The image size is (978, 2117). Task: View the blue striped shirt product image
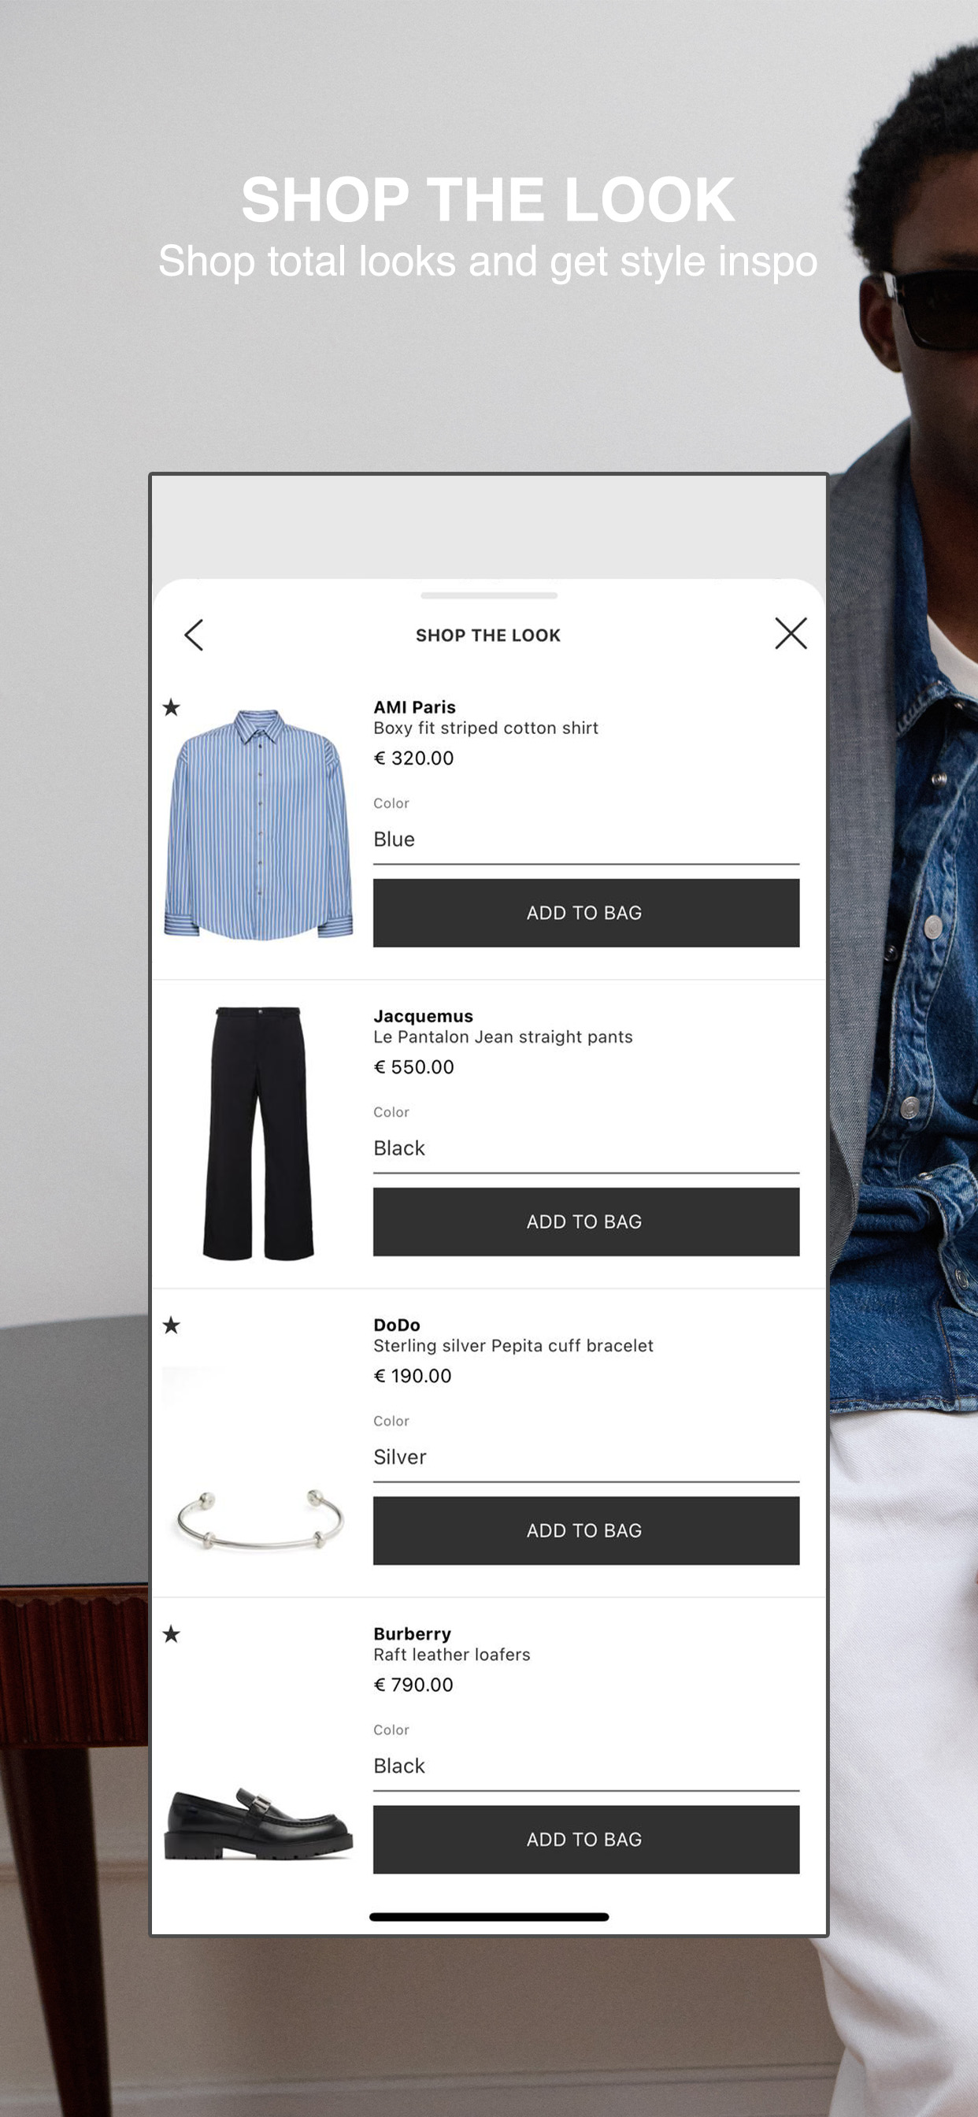click(x=259, y=825)
